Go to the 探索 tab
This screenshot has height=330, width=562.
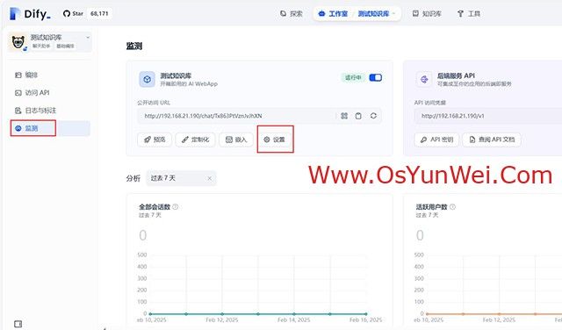292,14
